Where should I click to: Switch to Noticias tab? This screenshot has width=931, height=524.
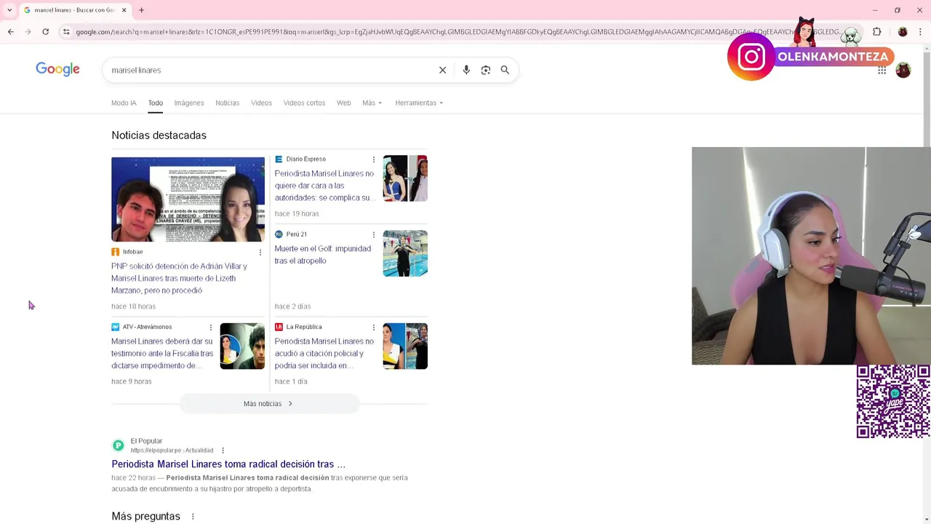click(x=227, y=103)
